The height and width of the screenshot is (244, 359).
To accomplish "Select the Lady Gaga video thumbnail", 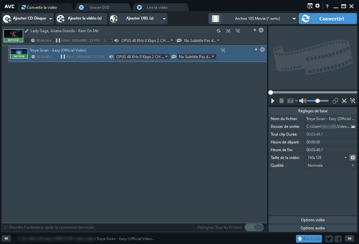I will coord(13,35).
